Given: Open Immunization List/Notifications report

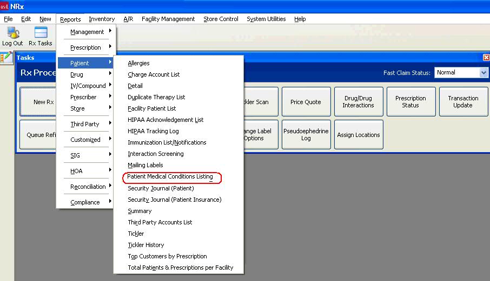Looking at the screenshot, I should tap(178, 142).
